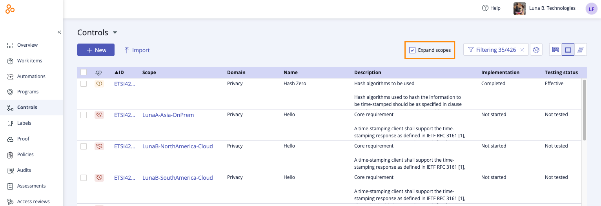The height and width of the screenshot is (206, 601).
Task: Clear the filter with the X icon
Action: [522, 50]
